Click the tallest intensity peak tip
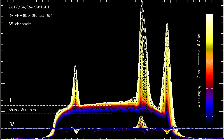The image size is (224, 140). [x=142, y=1]
